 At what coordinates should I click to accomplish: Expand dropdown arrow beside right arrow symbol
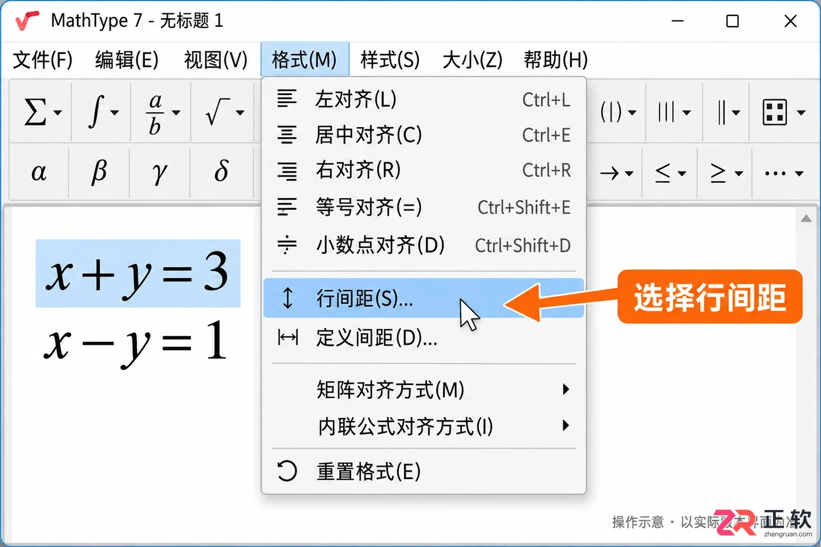coord(629,173)
